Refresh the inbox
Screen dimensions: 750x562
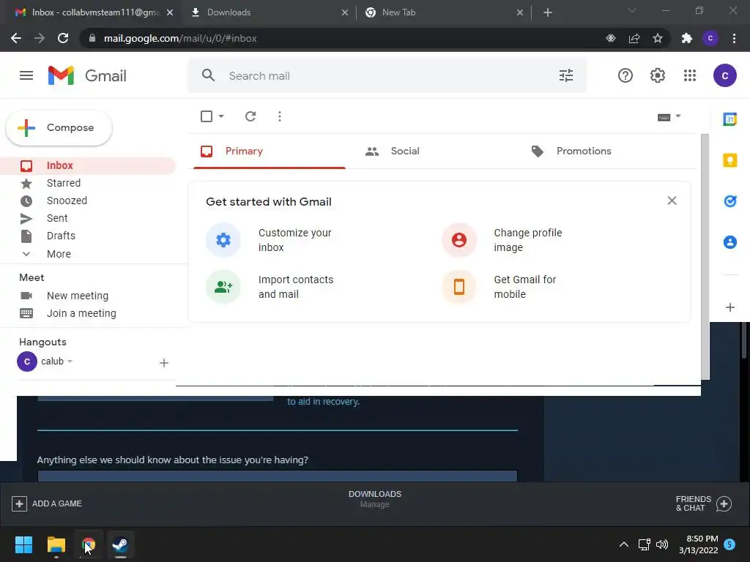pos(250,116)
